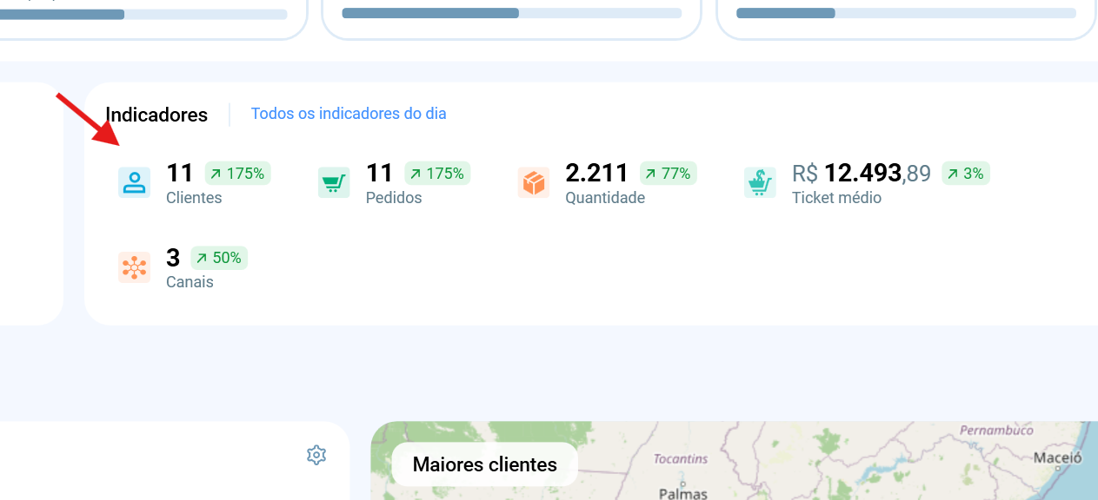Click the Ticket médio cart icon
Screen dimensions: 1098x500
pos(760,183)
